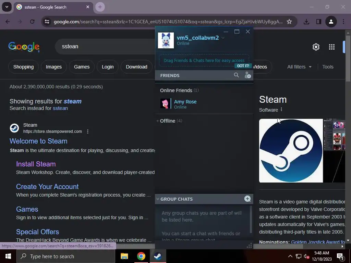Open the Create Your Account link
This screenshot has width=351, height=263.
coord(47,187)
